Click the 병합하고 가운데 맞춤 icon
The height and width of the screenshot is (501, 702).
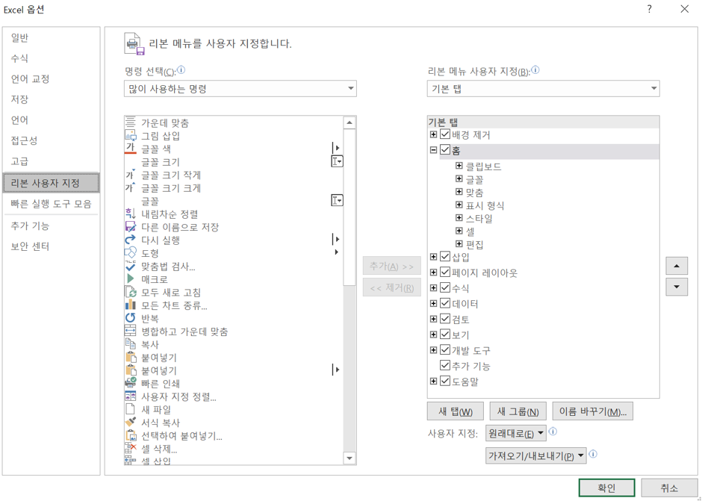pyautogui.click(x=130, y=332)
